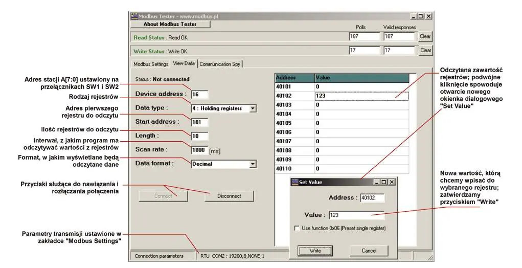Screen dimensions: 522x268
Task: Clear the Write Status counters
Action: click(x=425, y=50)
